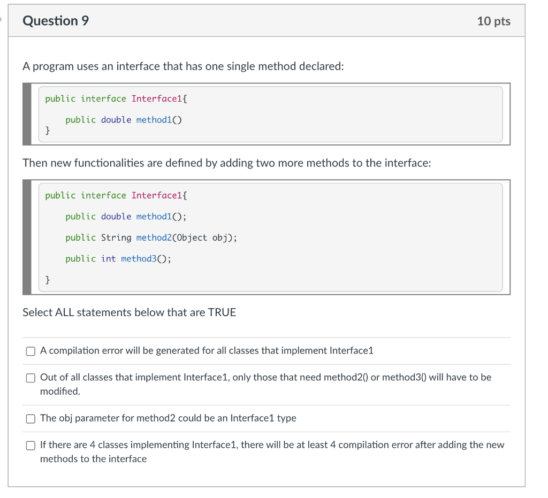Click the blue chevron at the left edge
Viewport: 548px width, 498px height.
point(2,20)
